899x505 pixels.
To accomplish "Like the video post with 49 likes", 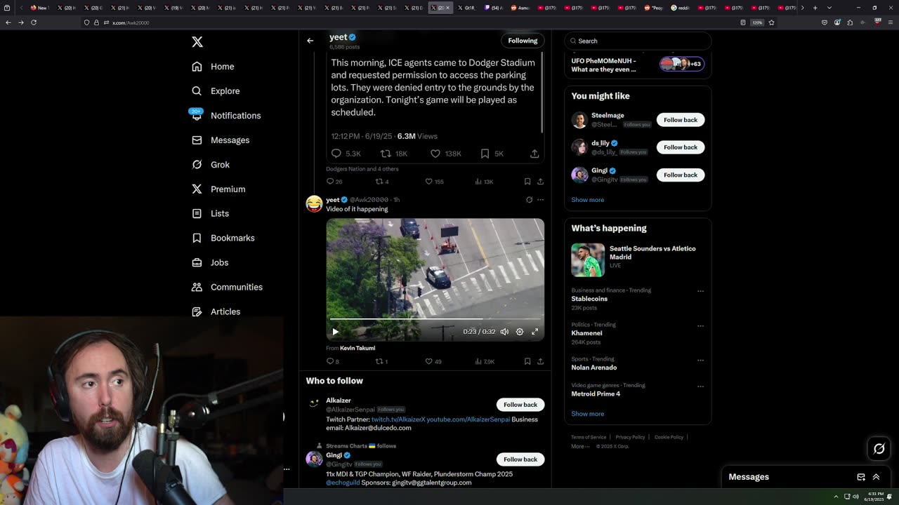I will [428, 362].
